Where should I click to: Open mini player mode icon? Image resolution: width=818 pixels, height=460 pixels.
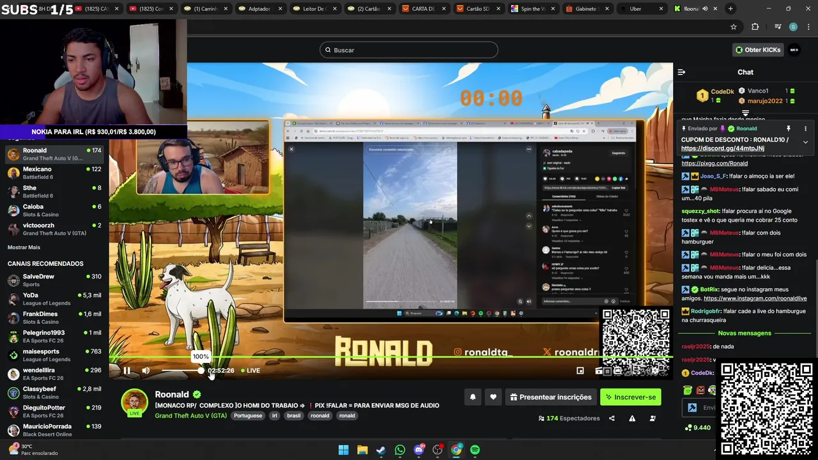tap(580, 371)
